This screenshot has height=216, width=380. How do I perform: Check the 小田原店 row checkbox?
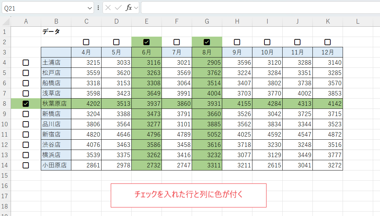[26, 165]
